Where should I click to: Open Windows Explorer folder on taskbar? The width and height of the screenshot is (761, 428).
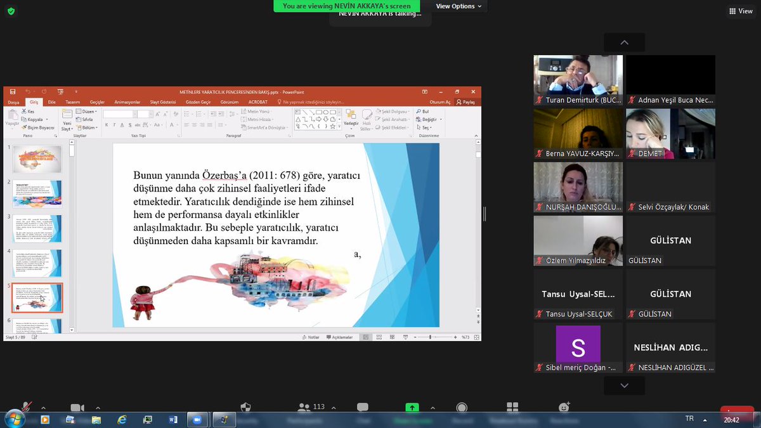(x=96, y=420)
